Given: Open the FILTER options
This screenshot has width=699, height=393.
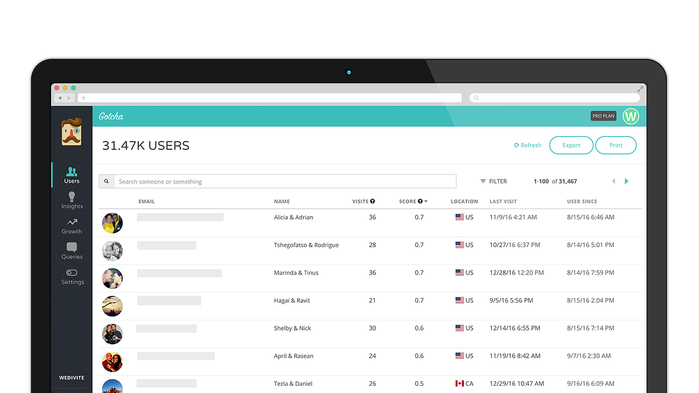Looking at the screenshot, I should (x=493, y=181).
